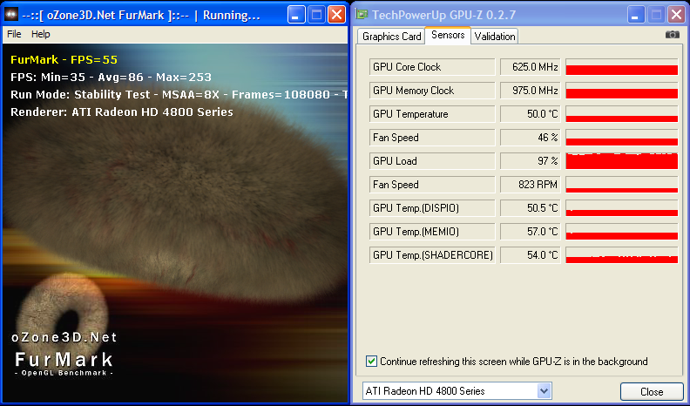Click the GPU Load history graph
The height and width of the screenshot is (406, 690).
(622, 161)
